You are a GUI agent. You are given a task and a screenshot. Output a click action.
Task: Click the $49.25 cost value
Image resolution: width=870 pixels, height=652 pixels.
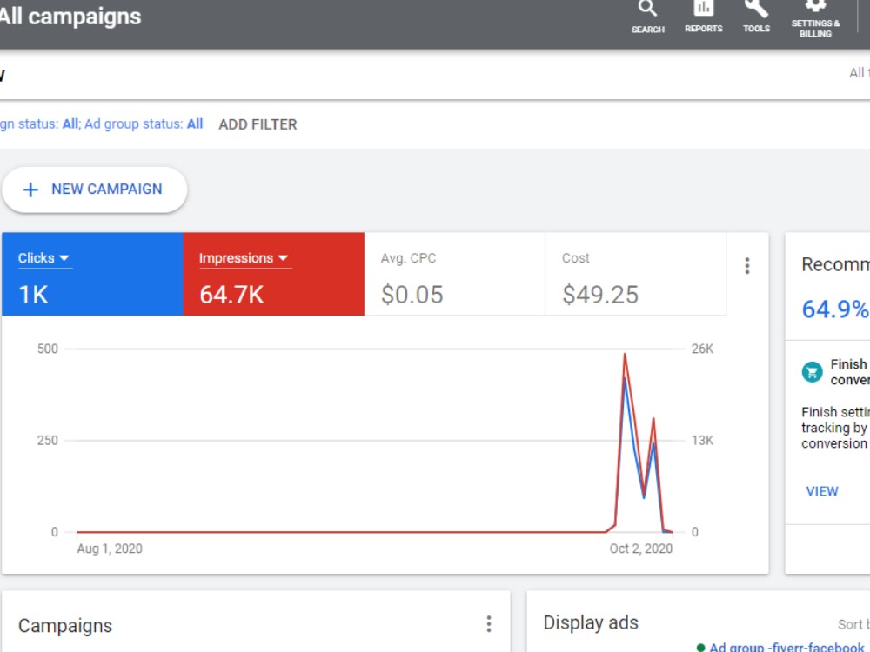pos(600,295)
